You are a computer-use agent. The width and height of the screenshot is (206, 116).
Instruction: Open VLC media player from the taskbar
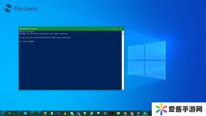tap(65, 113)
